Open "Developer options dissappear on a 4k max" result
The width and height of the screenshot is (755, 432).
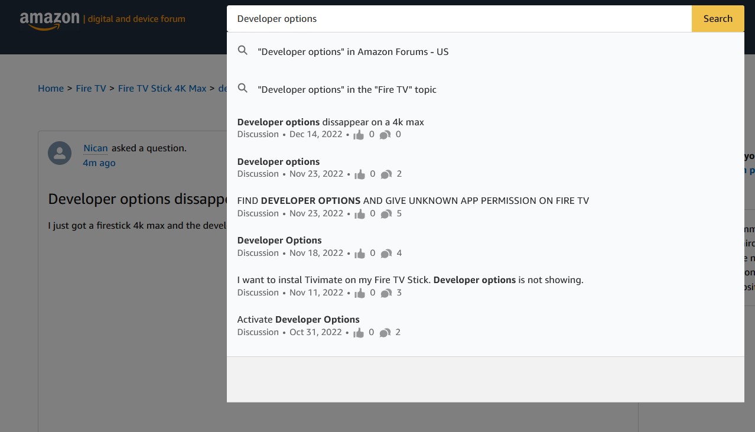click(330, 122)
